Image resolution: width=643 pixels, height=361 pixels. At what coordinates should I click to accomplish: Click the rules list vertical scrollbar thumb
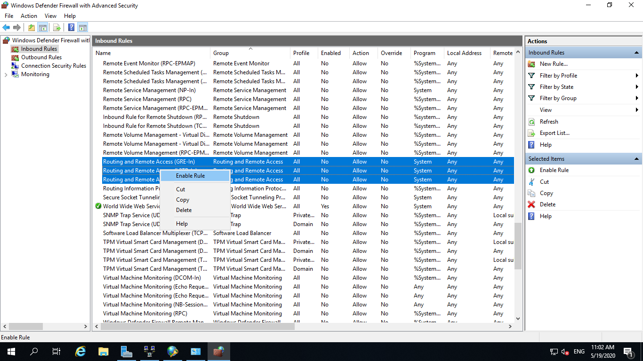coord(518,246)
